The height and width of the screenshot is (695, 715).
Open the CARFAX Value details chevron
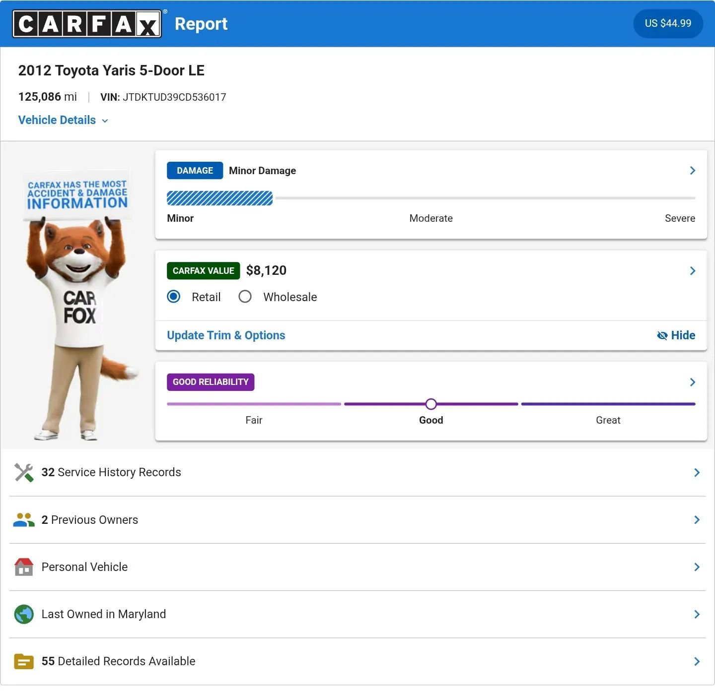point(693,271)
